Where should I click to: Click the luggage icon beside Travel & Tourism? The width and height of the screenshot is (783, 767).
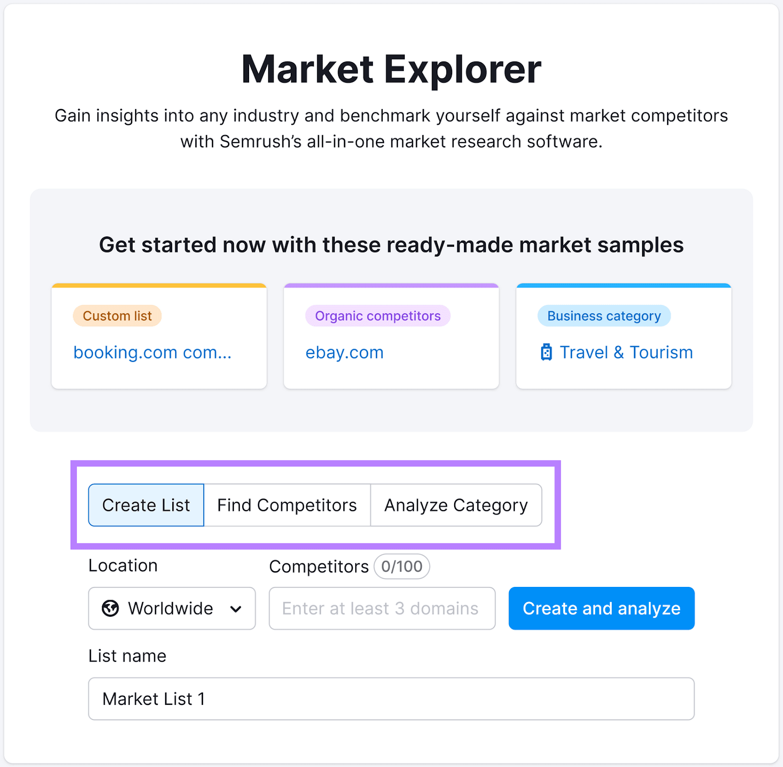point(547,352)
